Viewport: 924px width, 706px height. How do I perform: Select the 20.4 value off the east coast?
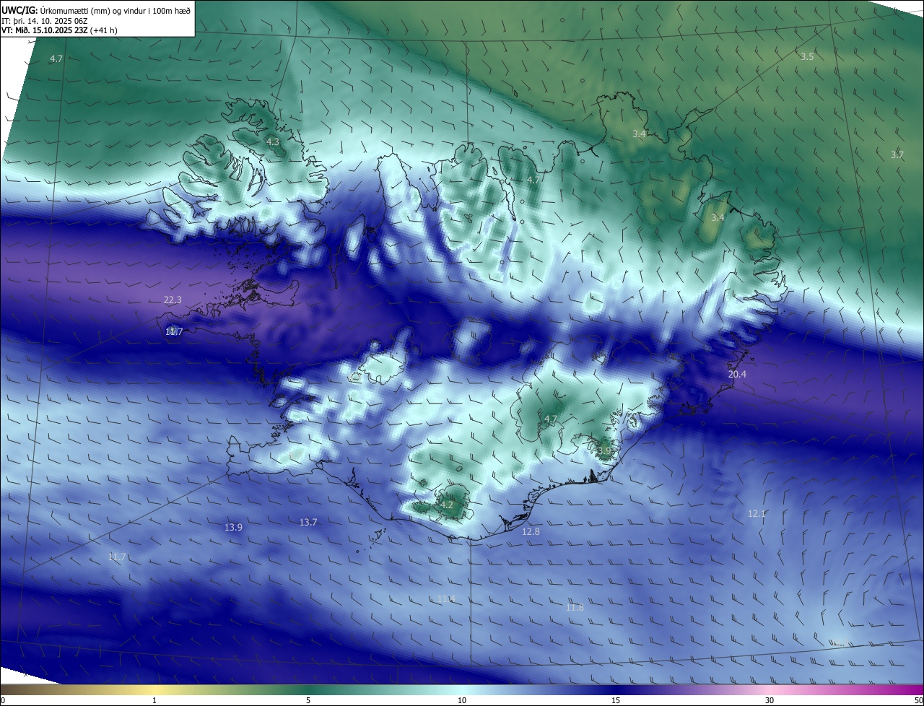[x=737, y=374]
